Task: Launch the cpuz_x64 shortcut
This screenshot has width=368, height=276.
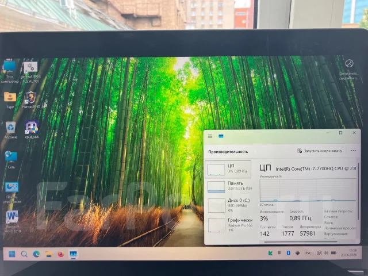Action: coord(32,130)
